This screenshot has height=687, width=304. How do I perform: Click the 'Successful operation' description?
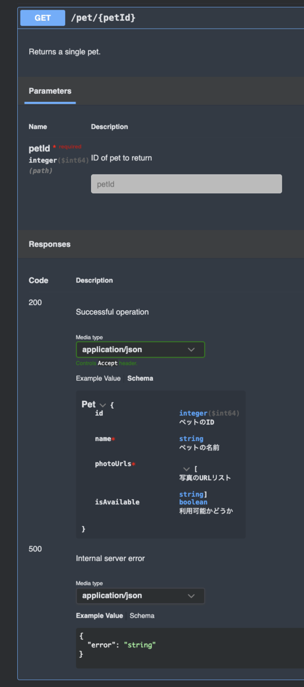coord(112,312)
